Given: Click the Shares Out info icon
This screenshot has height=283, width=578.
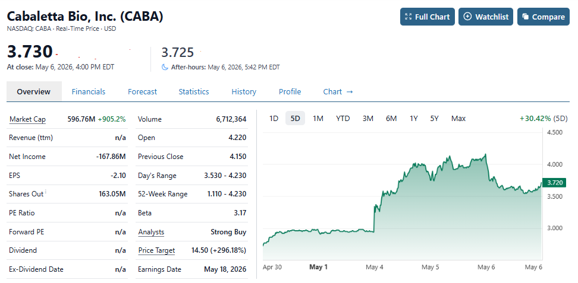Looking at the screenshot, I should tap(46, 191).
